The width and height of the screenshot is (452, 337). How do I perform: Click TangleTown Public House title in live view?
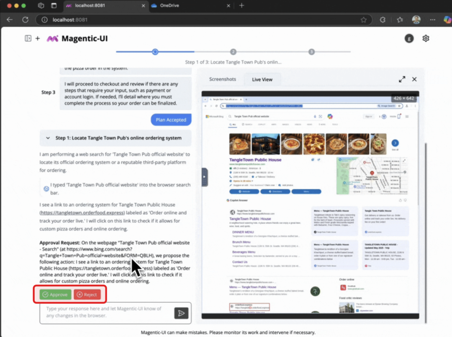pyautogui.click(x=255, y=160)
